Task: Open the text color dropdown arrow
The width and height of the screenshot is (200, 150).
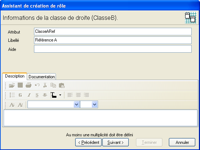Action: coord(60,95)
